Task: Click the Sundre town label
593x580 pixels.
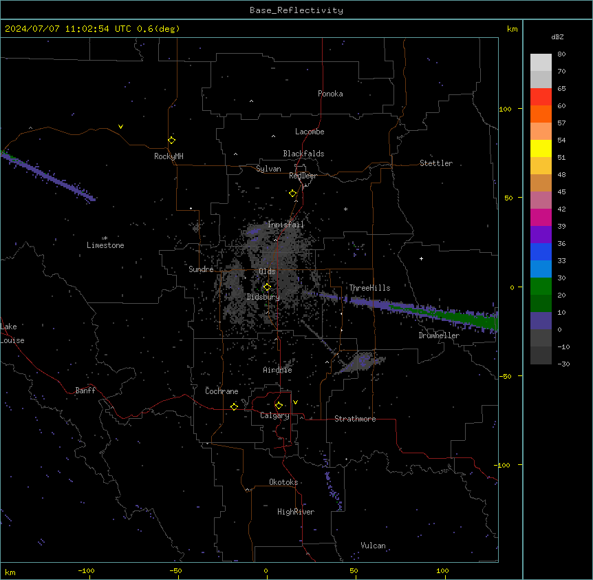Action: pos(201,269)
